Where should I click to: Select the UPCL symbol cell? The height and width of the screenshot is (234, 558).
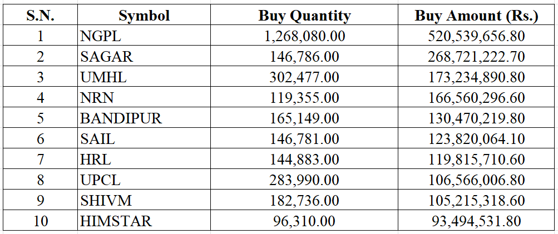click(x=100, y=181)
